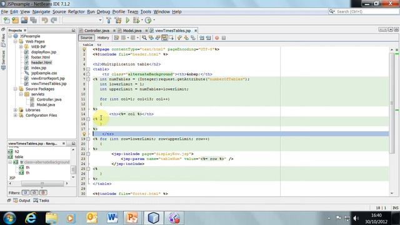Screen dimensions: 400x225
Task: Toggle second Navigator filter button
Action: [34, 192]
